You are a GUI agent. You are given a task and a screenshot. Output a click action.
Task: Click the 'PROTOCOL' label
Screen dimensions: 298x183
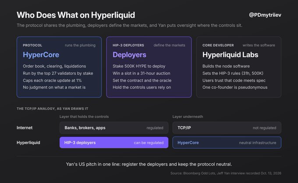(x=32, y=46)
